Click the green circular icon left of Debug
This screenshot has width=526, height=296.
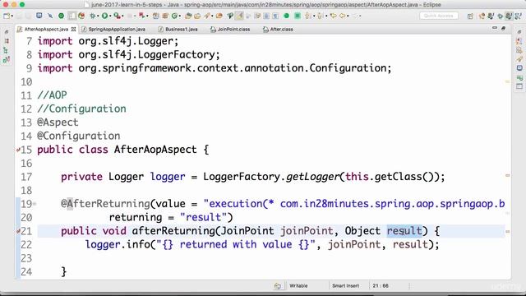click(61, 16)
